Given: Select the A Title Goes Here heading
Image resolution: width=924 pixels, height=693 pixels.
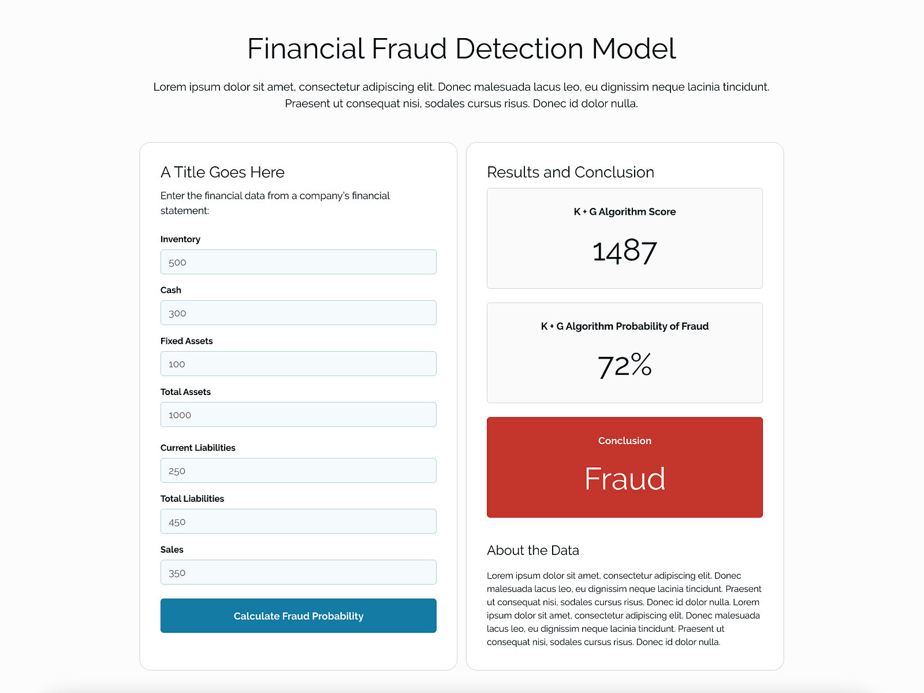Looking at the screenshot, I should click(222, 172).
